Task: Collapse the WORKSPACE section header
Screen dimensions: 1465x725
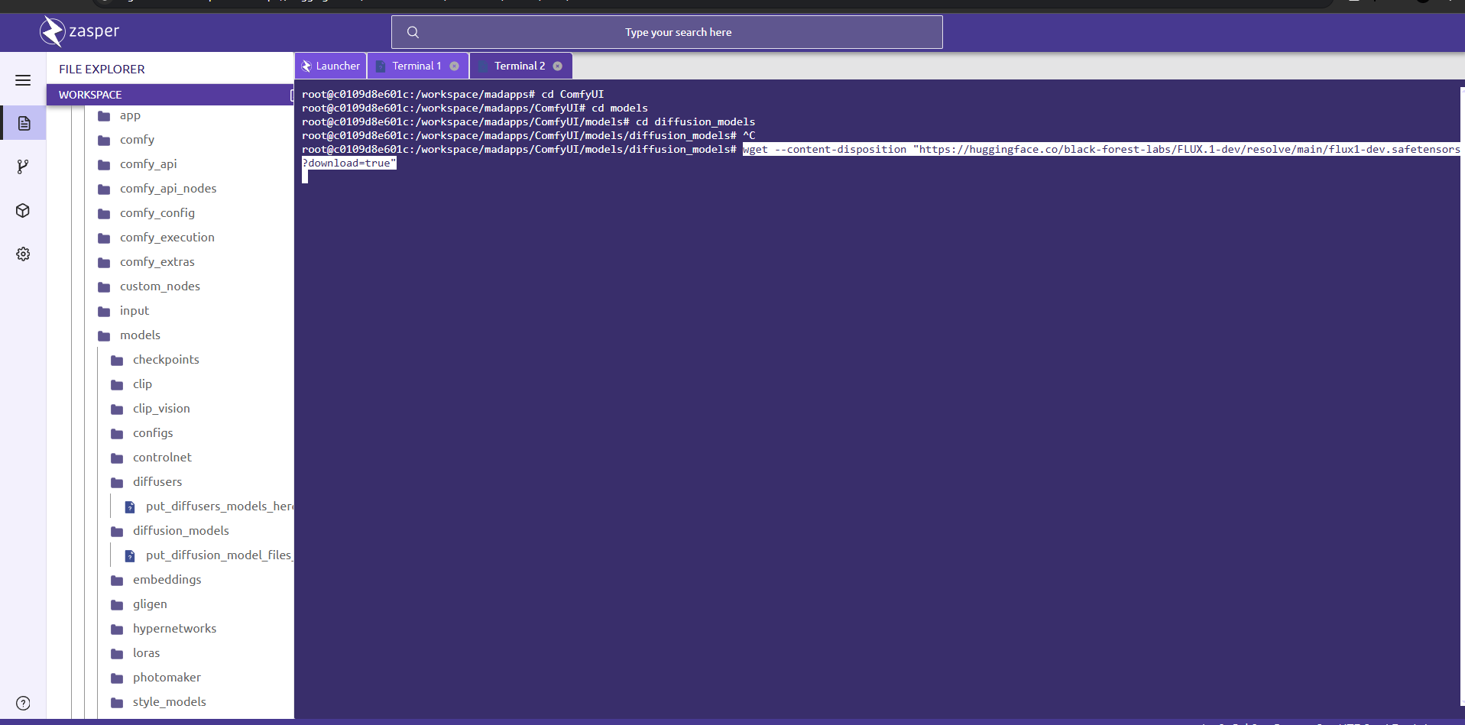Action: tap(170, 95)
